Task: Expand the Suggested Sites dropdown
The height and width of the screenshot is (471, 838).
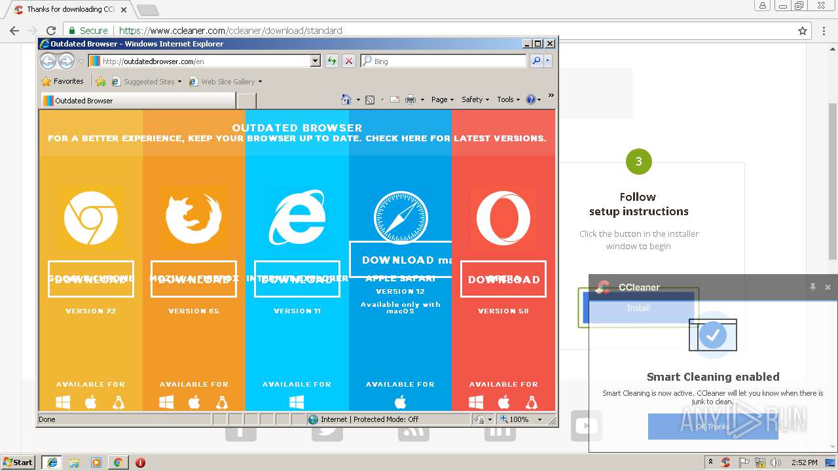Action: [x=179, y=82]
